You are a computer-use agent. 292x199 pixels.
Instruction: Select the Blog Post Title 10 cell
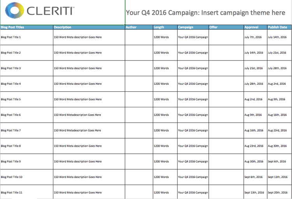tap(26, 177)
